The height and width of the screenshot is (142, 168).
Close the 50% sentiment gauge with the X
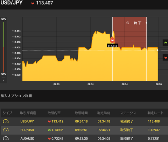coord(3,80)
